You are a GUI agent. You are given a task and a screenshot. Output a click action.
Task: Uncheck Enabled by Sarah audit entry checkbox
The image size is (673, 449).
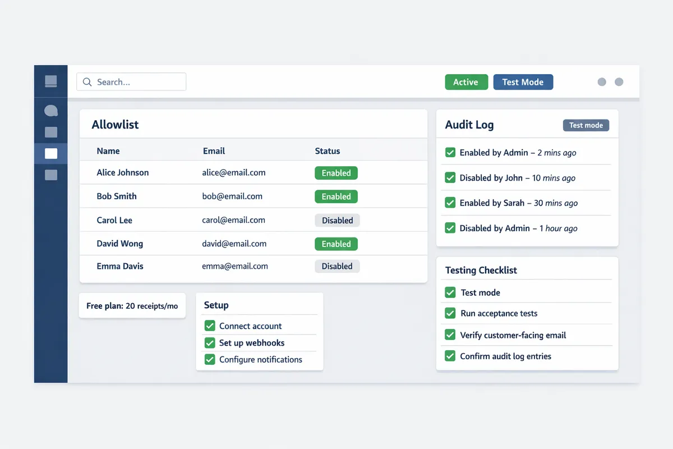450,203
